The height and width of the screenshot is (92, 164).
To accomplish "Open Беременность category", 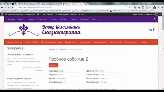I will coord(71,42).
